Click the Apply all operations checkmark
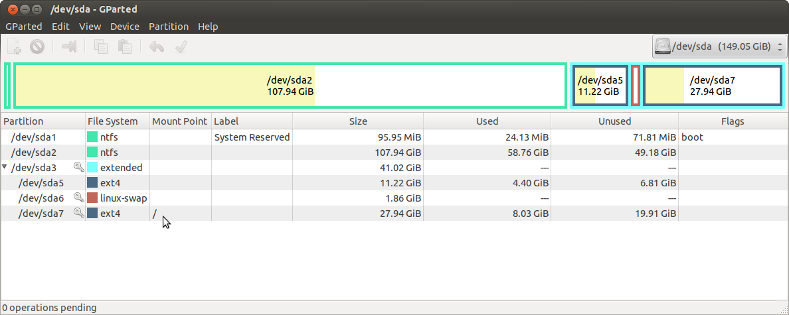 181,46
